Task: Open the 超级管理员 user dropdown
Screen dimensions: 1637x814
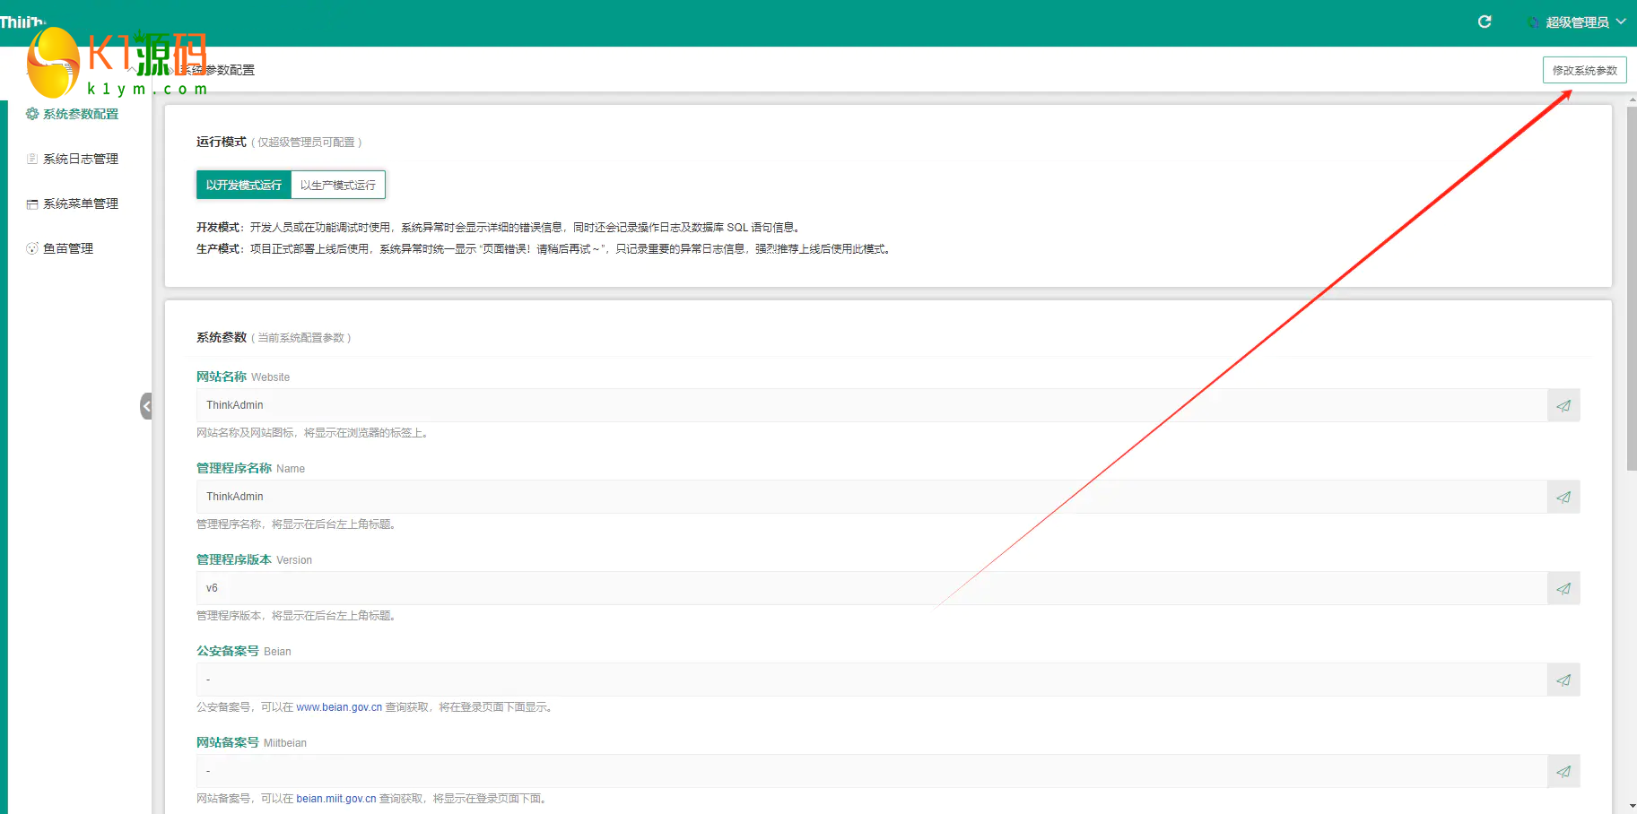Action: tap(1576, 22)
